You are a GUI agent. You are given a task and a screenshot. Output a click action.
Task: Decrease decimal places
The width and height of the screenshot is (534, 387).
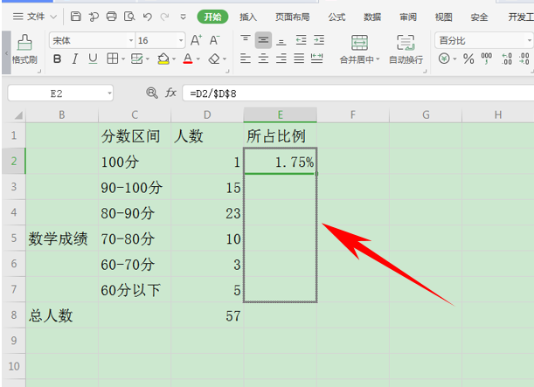pos(524,59)
